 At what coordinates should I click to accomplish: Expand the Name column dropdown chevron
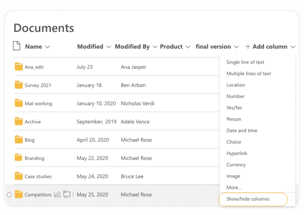47,47
